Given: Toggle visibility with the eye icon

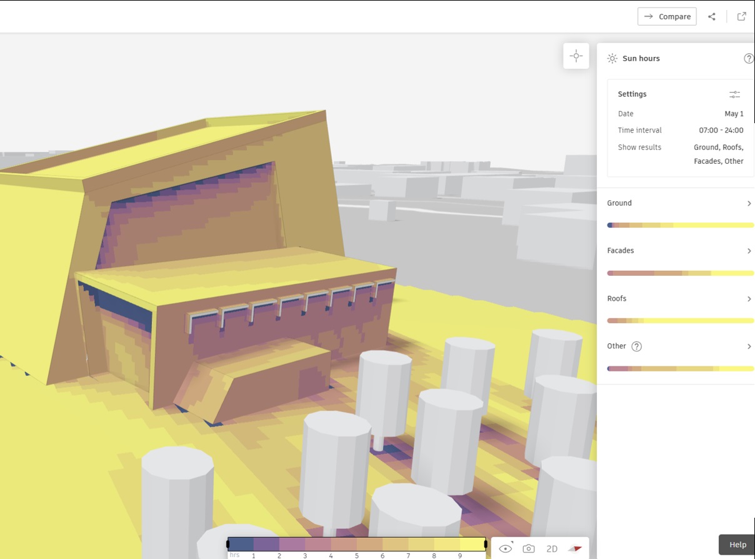Looking at the screenshot, I should pyautogui.click(x=505, y=548).
